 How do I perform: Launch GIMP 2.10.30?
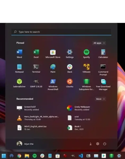coord(36,83)
